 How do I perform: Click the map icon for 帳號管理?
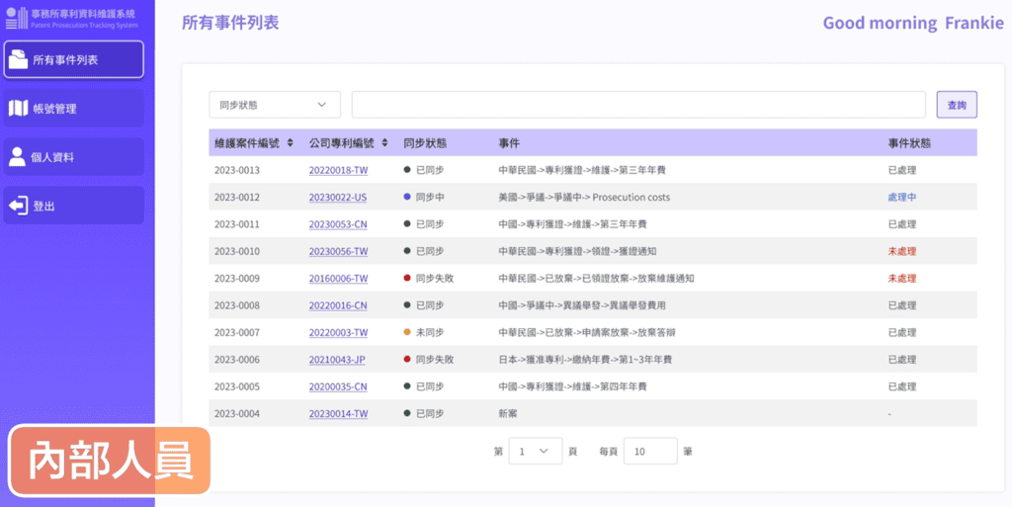click(18, 109)
